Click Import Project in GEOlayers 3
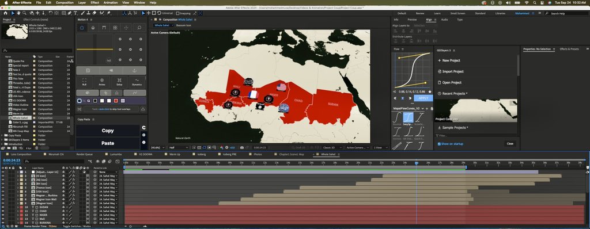The width and height of the screenshot is (590, 229). [x=451, y=71]
